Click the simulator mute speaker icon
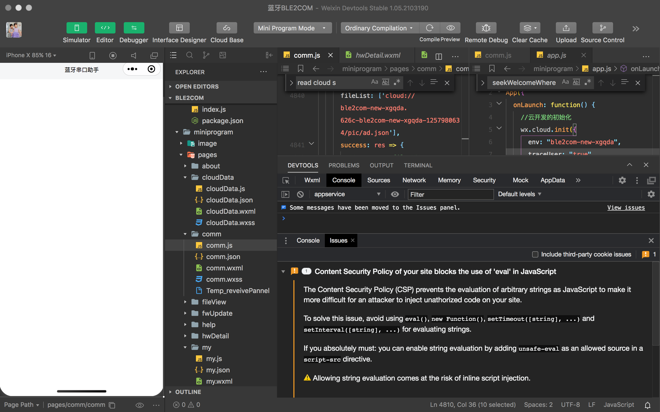 134,56
